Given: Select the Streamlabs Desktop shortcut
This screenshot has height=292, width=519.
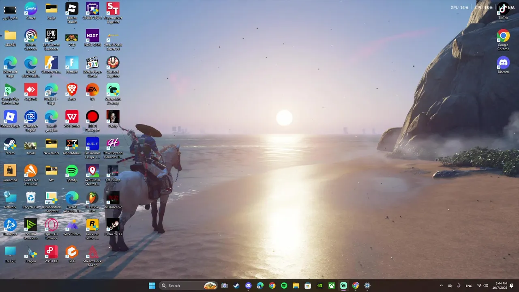Looking at the screenshot, I should click(x=113, y=94).
